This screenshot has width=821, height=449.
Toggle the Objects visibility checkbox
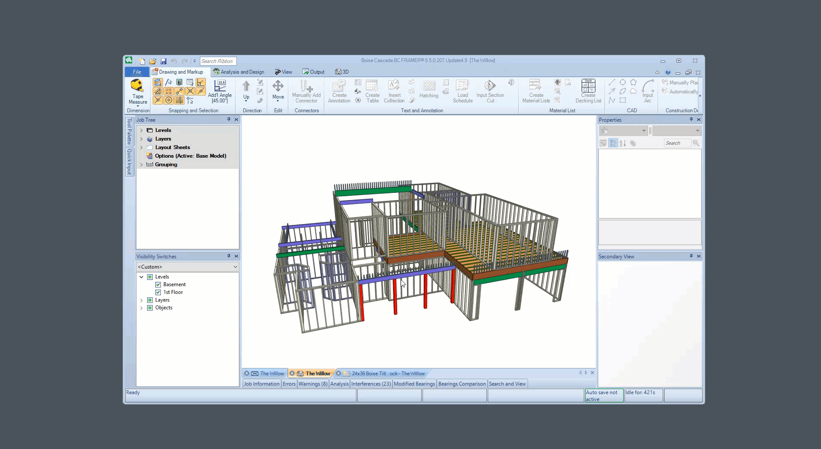150,308
